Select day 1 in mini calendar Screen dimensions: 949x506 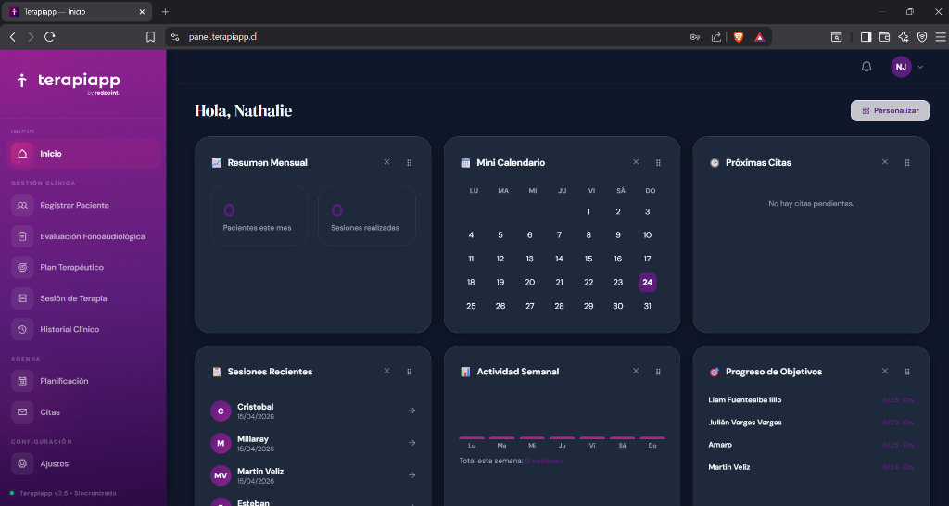click(588, 212)
